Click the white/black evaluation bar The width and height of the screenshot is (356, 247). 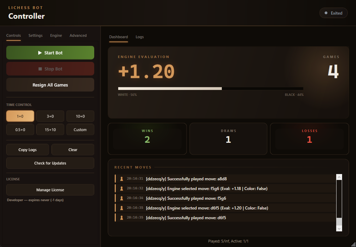coord(211,88)
